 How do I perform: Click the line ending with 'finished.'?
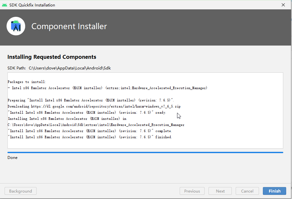[x=90, y=137]
